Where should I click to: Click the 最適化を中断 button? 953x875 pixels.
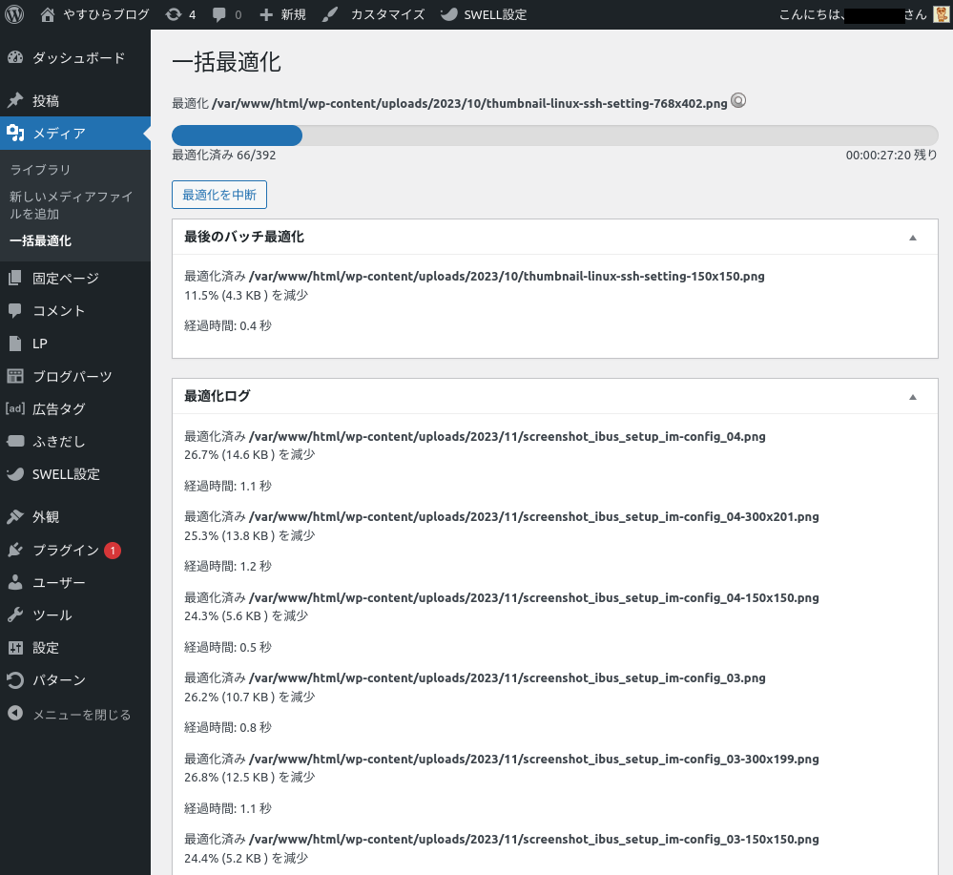[219, 195]
